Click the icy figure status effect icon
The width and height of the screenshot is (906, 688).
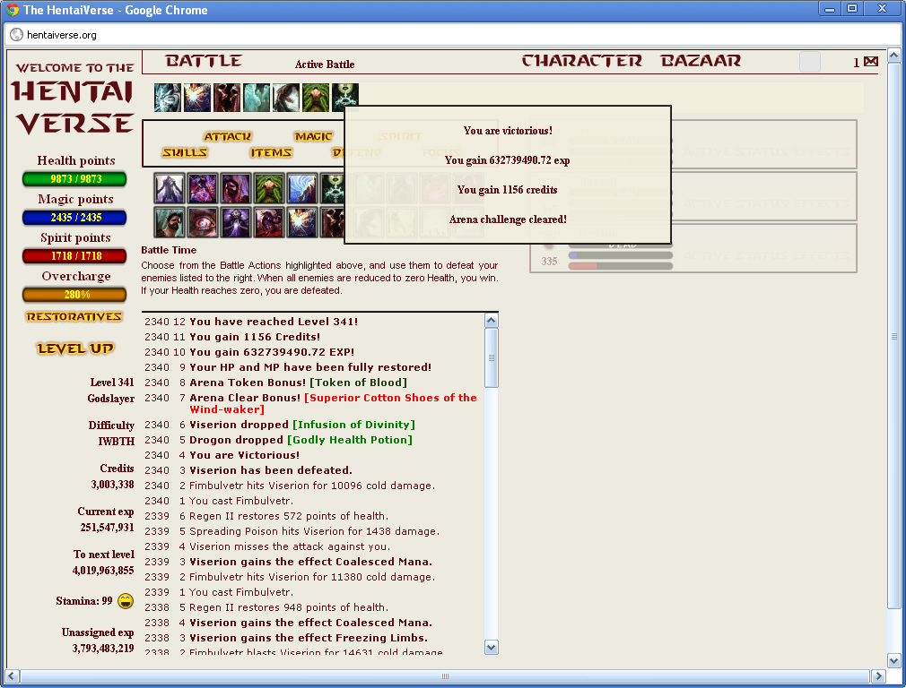point(168,98)
